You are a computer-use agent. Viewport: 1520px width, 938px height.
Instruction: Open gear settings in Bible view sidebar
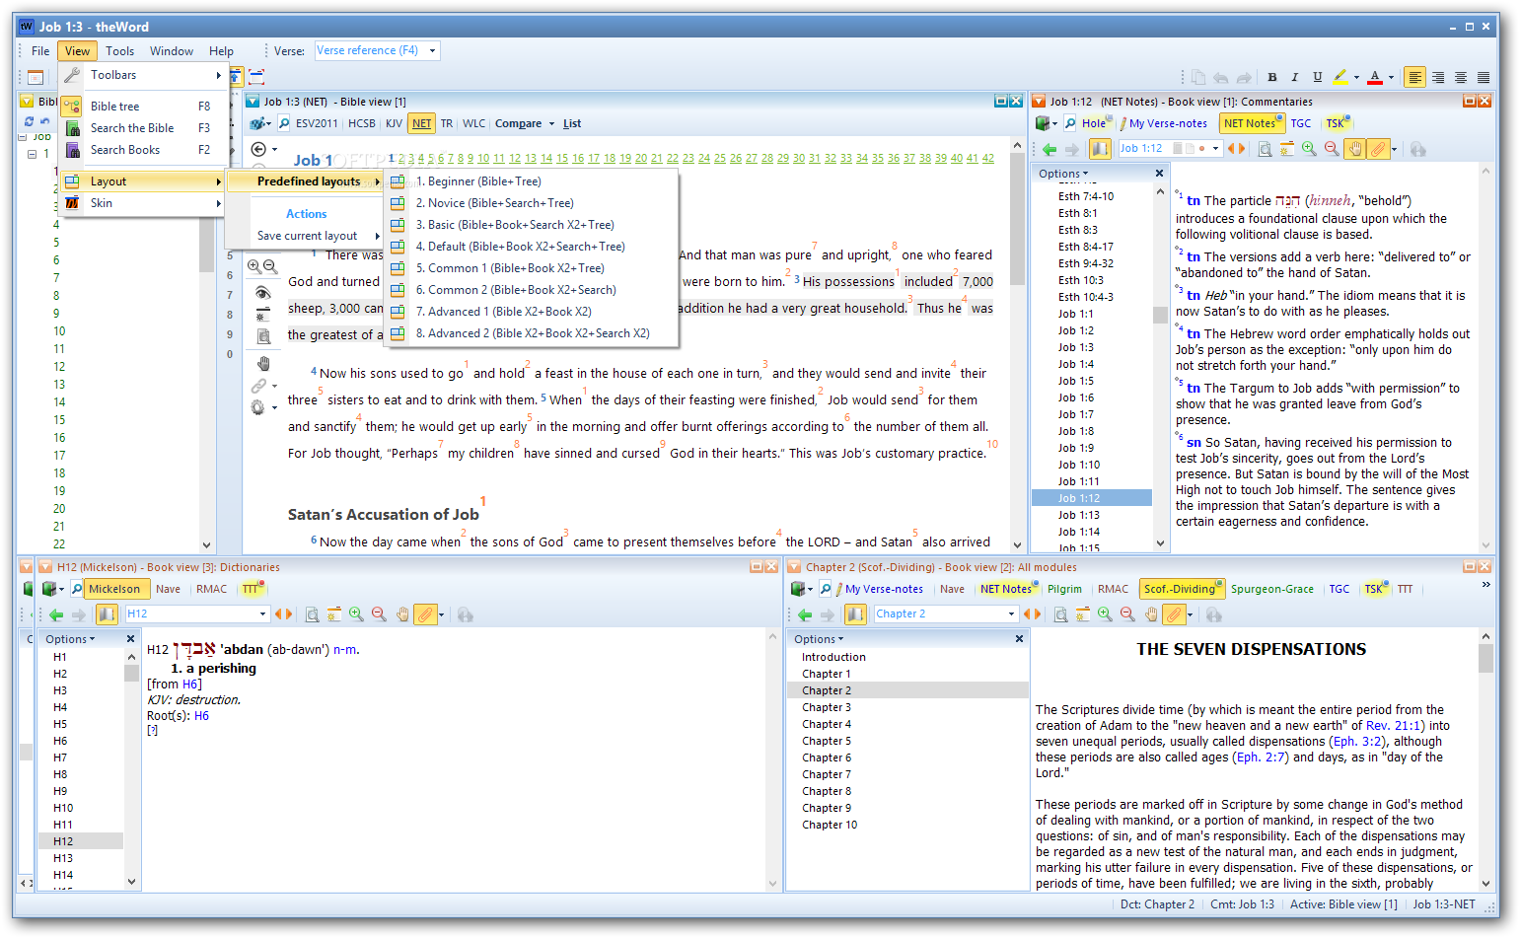(x=258, y=406)
